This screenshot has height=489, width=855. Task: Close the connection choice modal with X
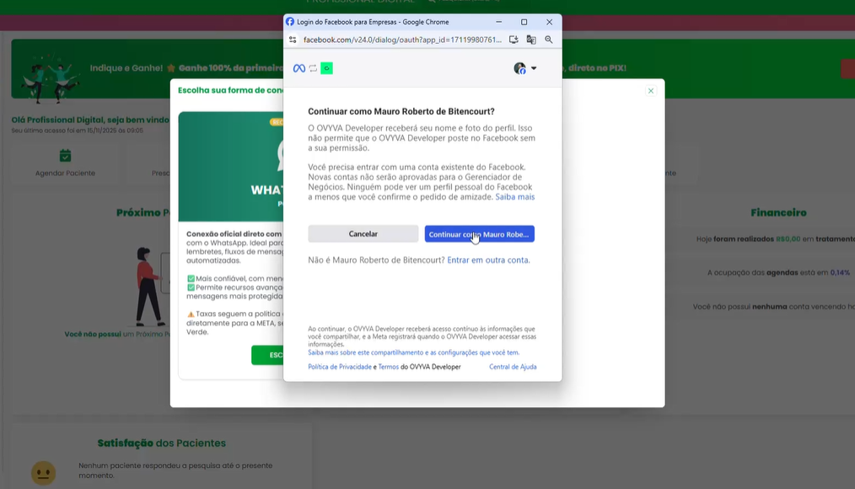[x=651, y=91]
